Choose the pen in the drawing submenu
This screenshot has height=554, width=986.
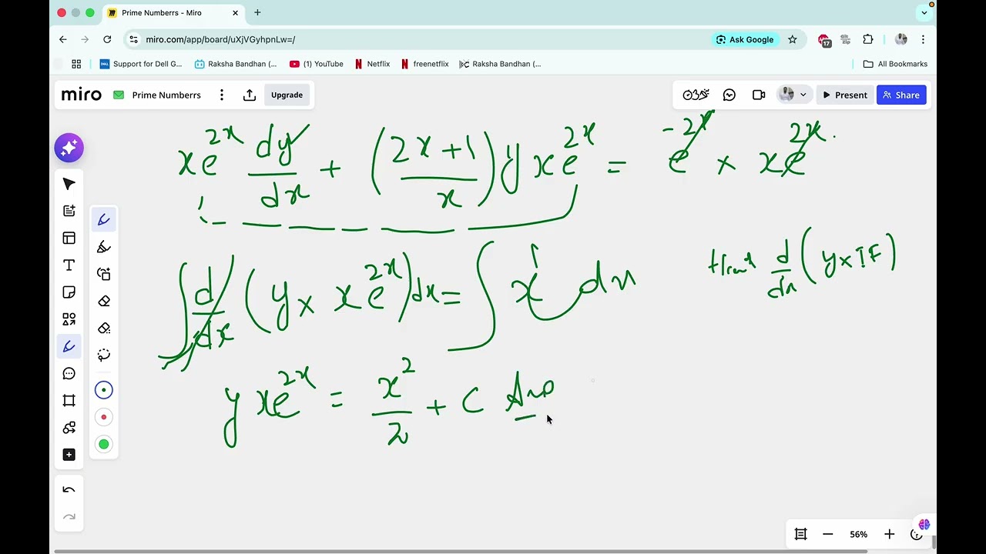pyautogui.click(x=104, y=220)
